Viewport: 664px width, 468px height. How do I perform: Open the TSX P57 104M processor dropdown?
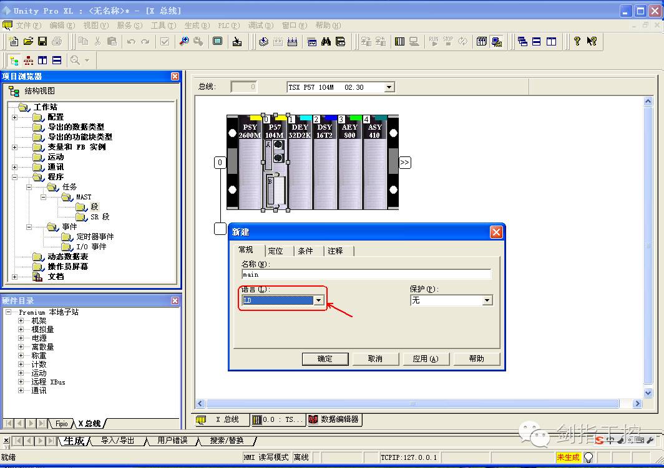389,87
